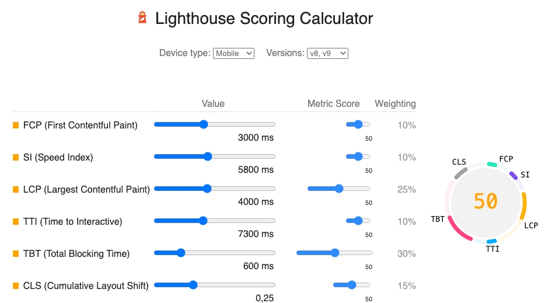
Task: Click the orange square beside CLS
Action: (16, 285)
